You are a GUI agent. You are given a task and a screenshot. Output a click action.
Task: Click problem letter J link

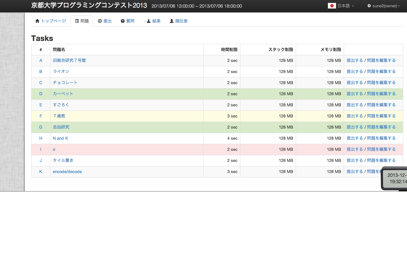click(x=41, y=160)
